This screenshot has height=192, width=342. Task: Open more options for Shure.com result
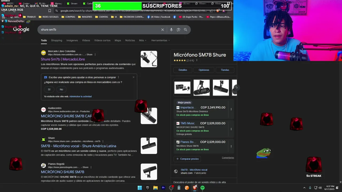pos(103,141)
